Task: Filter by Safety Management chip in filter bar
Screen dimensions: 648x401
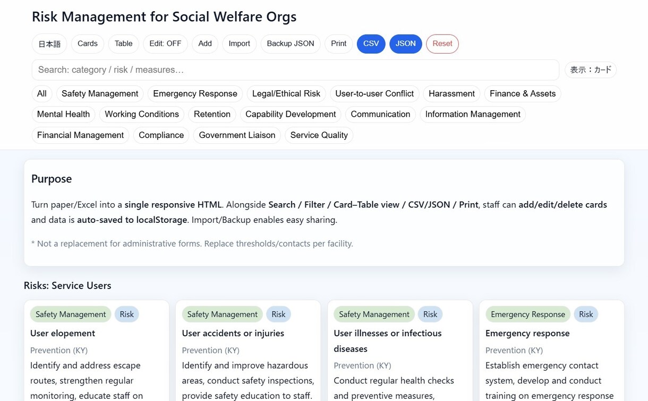Action: tap(100, 94)
